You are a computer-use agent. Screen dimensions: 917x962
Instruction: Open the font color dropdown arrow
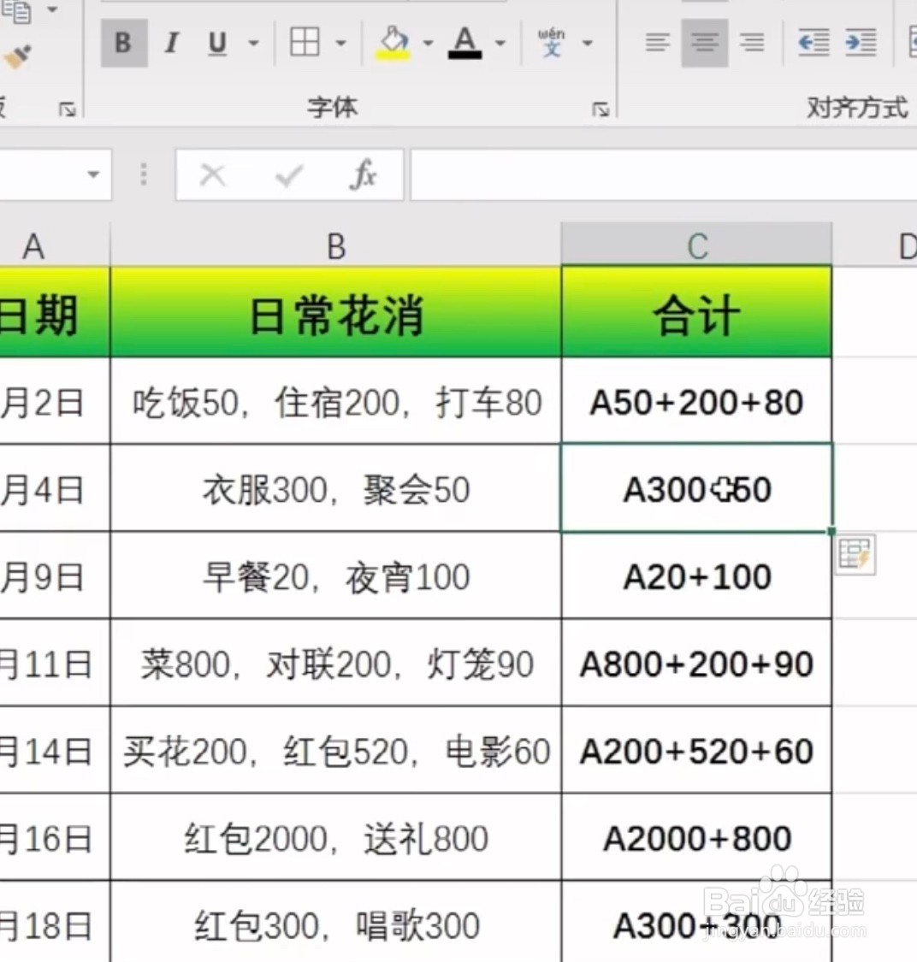point(500,43)
